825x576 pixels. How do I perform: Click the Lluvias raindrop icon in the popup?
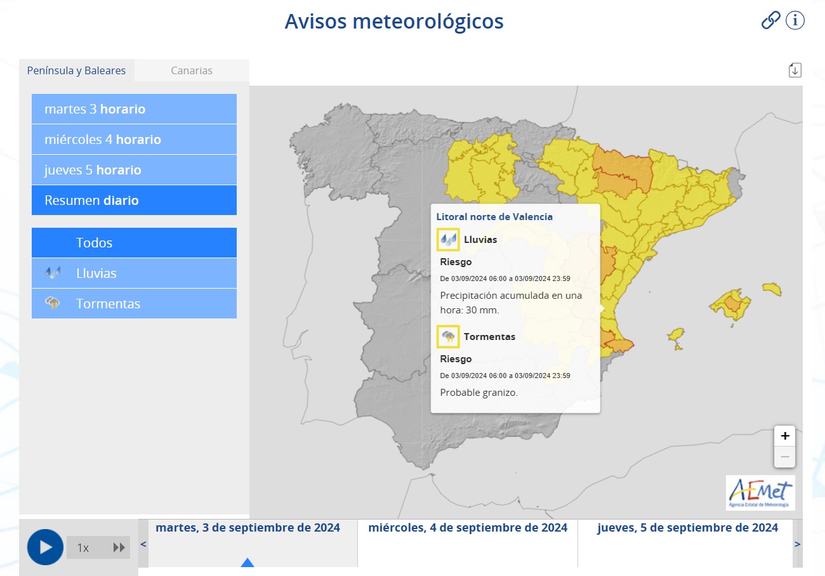pos(447,240)
